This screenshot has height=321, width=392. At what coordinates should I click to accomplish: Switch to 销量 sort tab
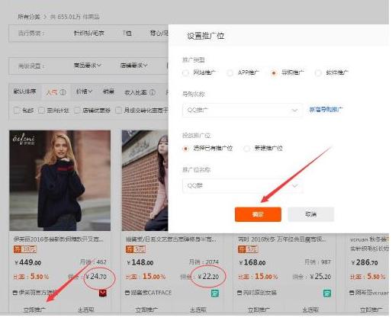coord(108,91)
